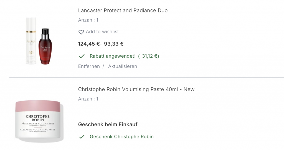Click the Geschenk Christophe Robin green label
This screenshot has height=150, width=284.
coord(121,137)
